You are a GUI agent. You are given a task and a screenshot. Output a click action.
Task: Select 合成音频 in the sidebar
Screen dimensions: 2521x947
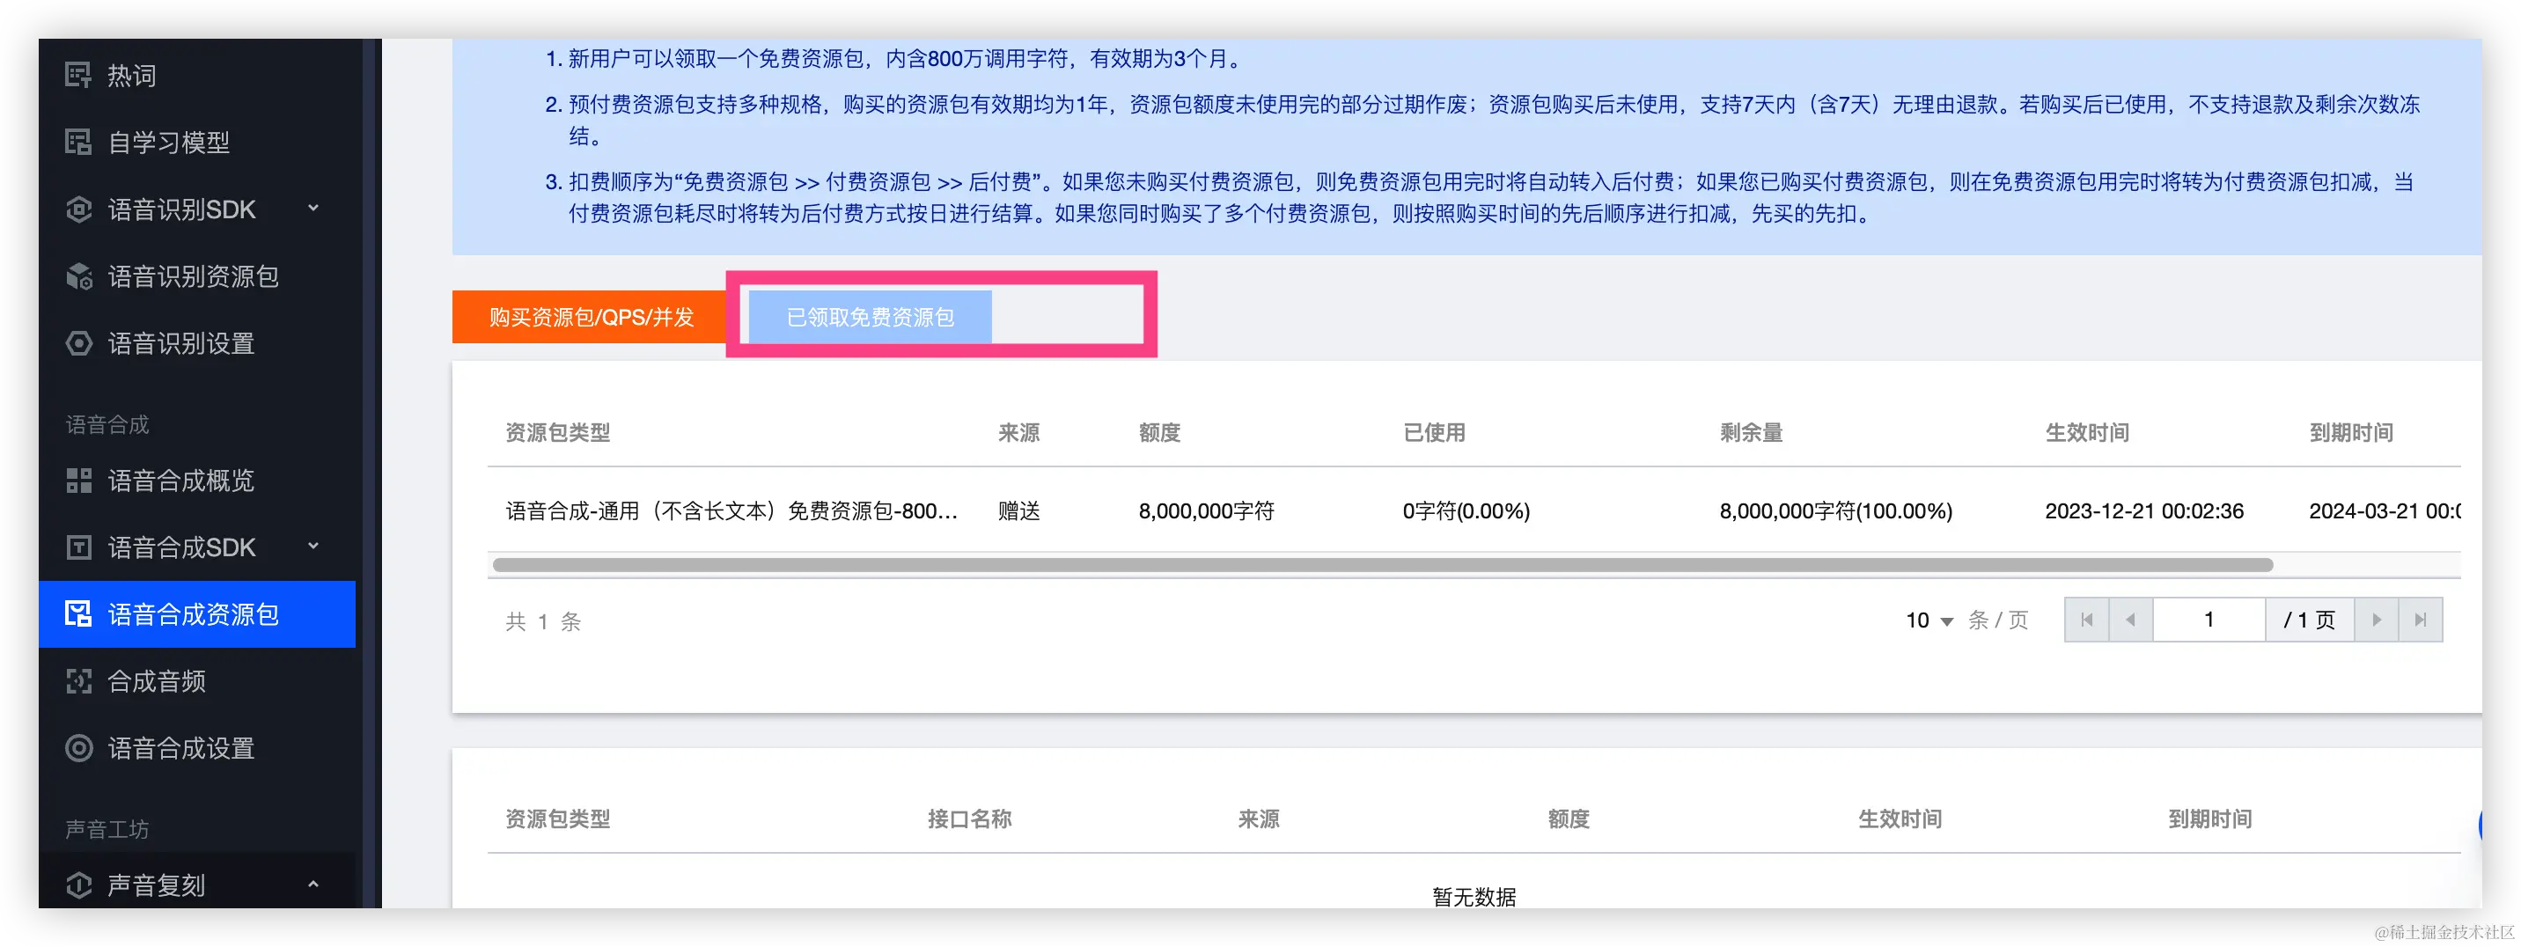(x=196, y=681)
